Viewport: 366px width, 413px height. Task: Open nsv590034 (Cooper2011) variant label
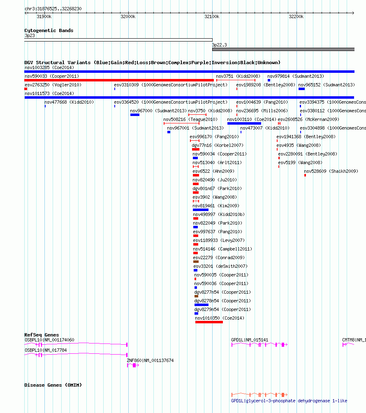[x=220, y=154]
